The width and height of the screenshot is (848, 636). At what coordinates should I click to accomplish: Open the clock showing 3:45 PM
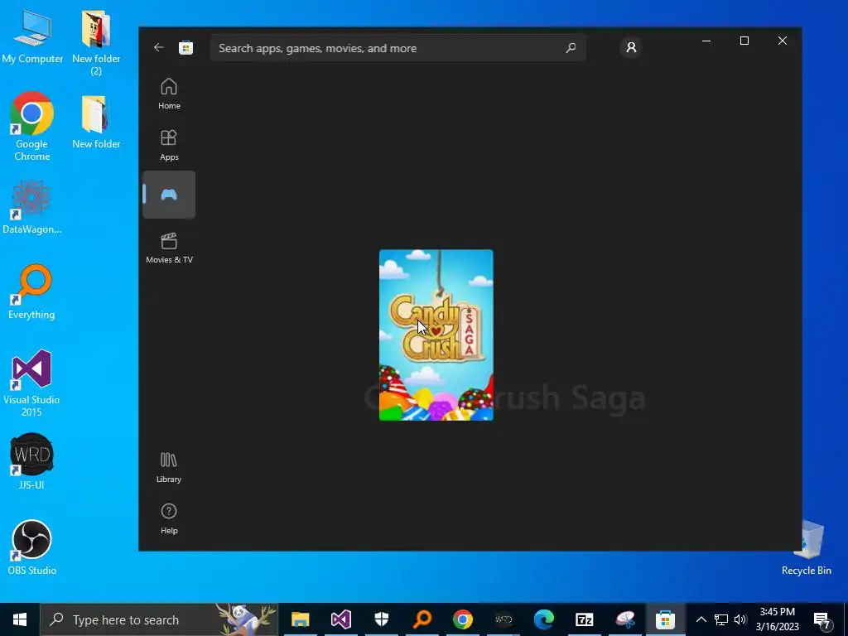tap(777, 619)
